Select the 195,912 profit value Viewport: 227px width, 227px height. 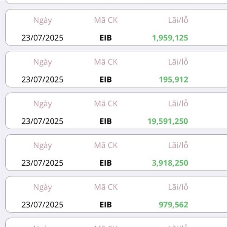174,79
